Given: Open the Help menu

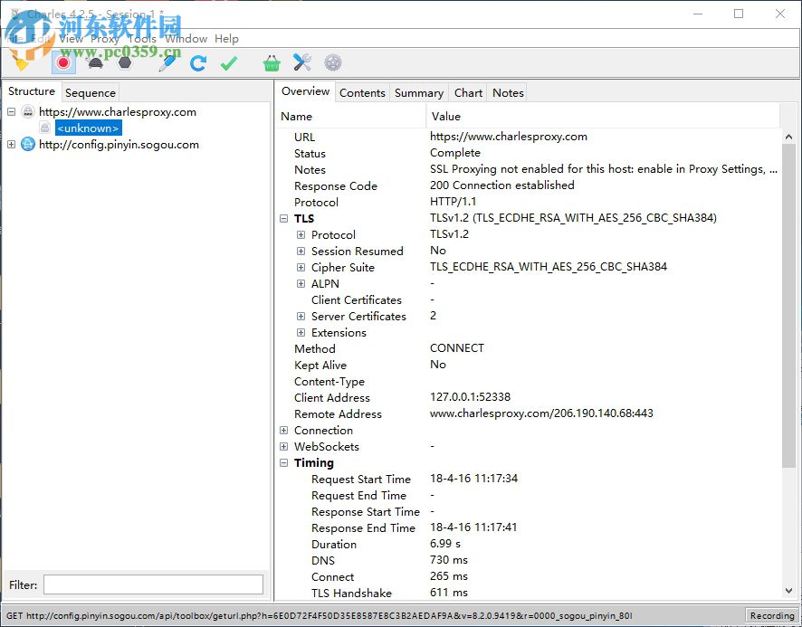Looking at the screenshot, I should pos(226,39).
